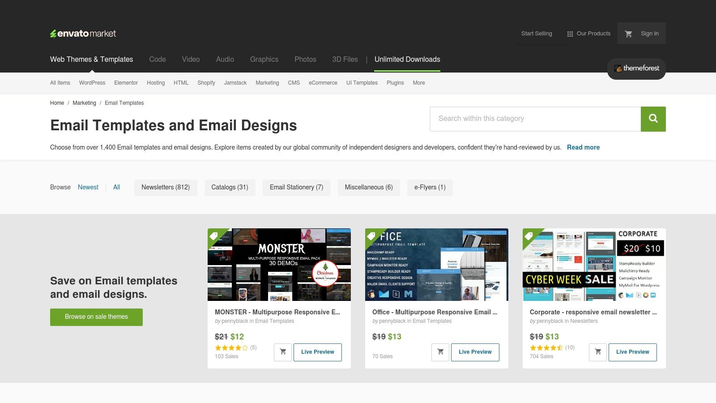Screen dimensions: 716x403
Task: Open Office - Multipurpose Responsive Email title
Action: pyautogui.click(x=435, y=312)
